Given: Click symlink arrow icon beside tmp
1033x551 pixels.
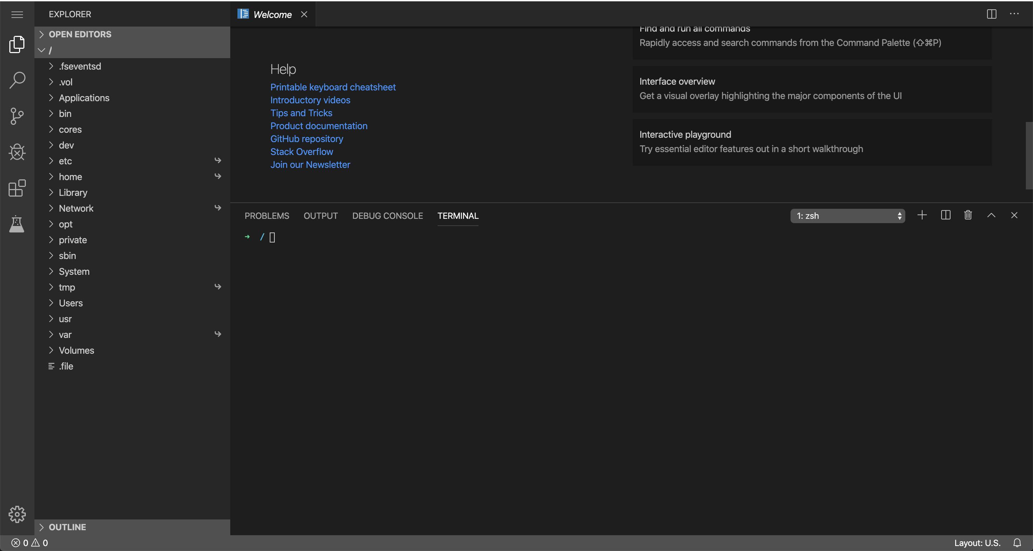Looking at the screenshot, I should [218, 287].
